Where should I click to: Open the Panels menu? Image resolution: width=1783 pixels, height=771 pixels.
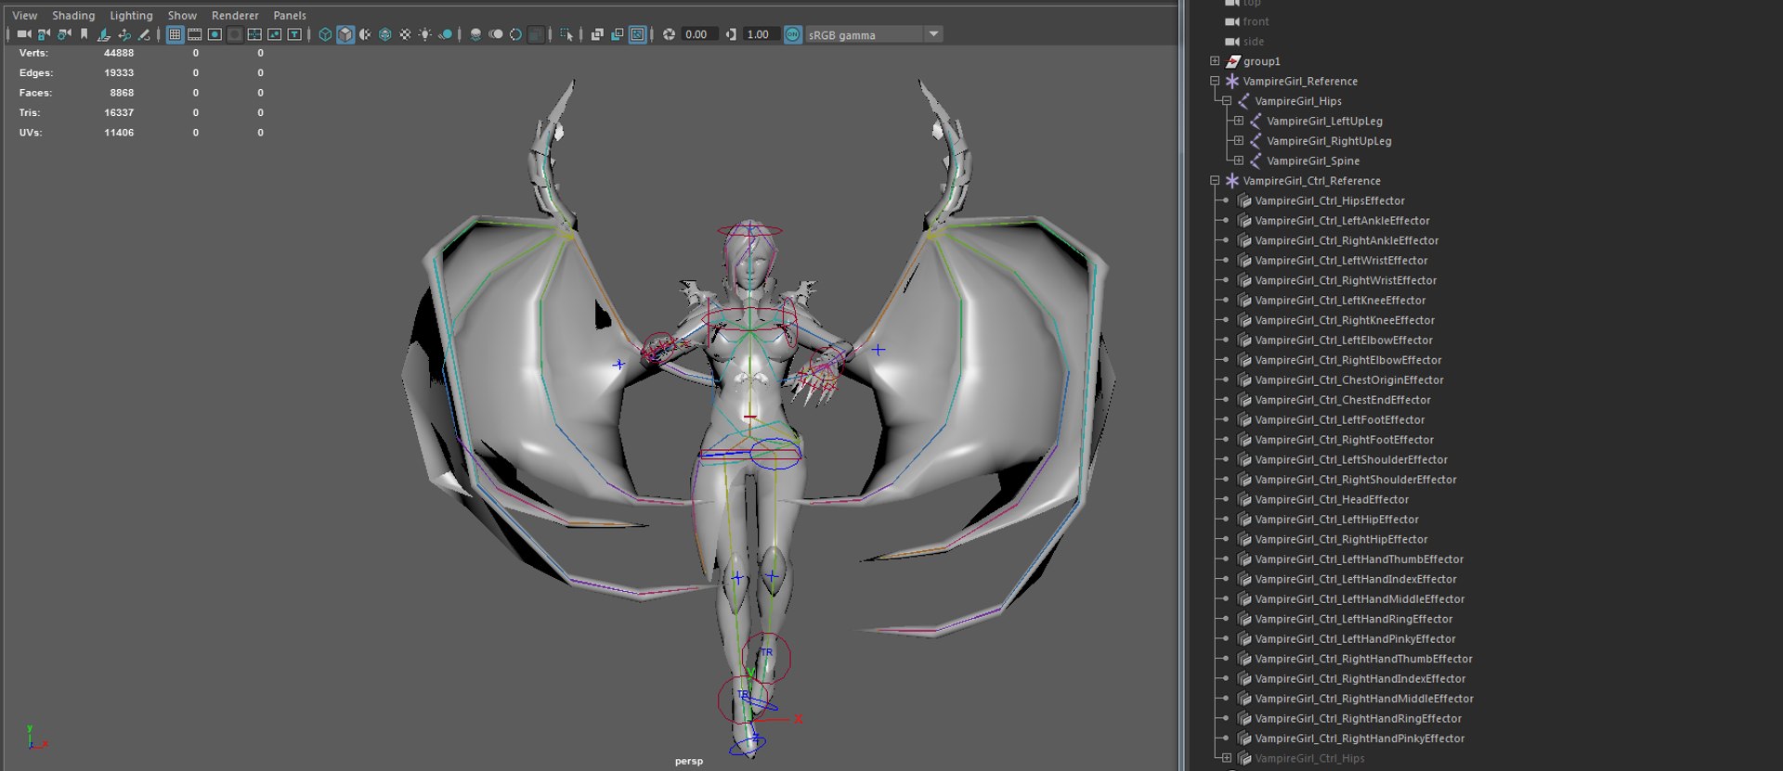[x=290, y=15]
